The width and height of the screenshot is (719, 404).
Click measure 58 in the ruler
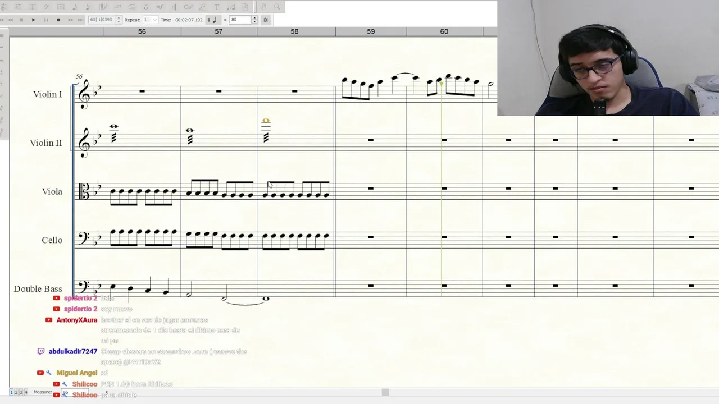(x=294, y=31)
